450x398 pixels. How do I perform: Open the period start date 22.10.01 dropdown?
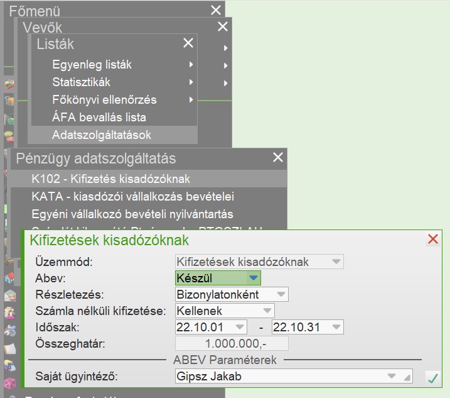pos(211,327)
